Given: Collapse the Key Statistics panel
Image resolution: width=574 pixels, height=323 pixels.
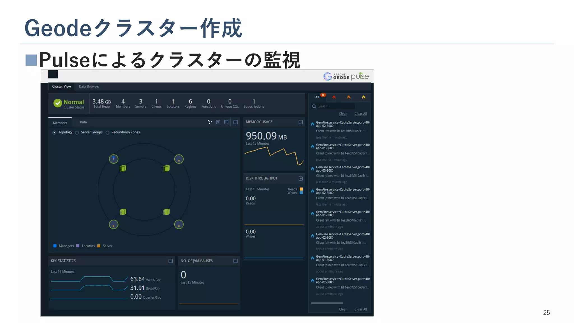Looking at the screenshot, I should click(170, 261).
